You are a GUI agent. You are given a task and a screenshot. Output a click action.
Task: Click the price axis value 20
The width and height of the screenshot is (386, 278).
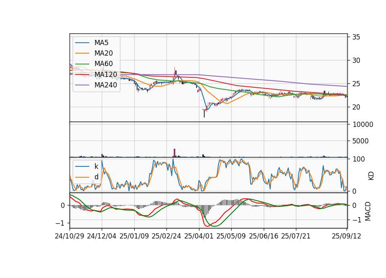tap(356, 107)
